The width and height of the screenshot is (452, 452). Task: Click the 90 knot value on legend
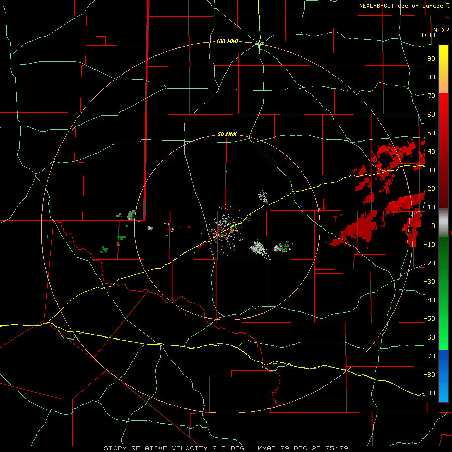pyautogui.click(x=431, y=59)
